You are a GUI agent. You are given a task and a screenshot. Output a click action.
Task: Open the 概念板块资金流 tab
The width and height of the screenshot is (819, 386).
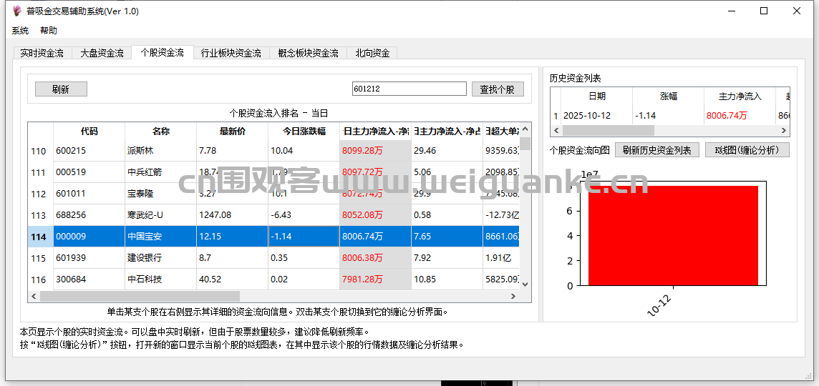point(308,53)
